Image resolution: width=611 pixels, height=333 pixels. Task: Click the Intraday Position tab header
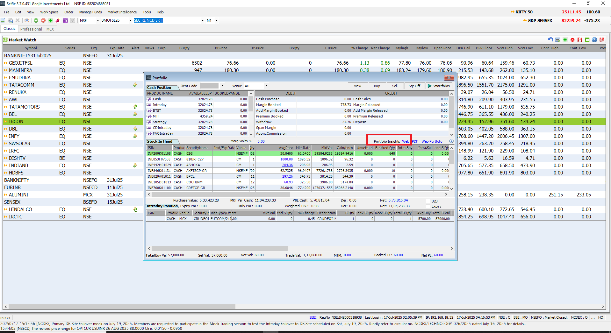[x=162, y=206]
